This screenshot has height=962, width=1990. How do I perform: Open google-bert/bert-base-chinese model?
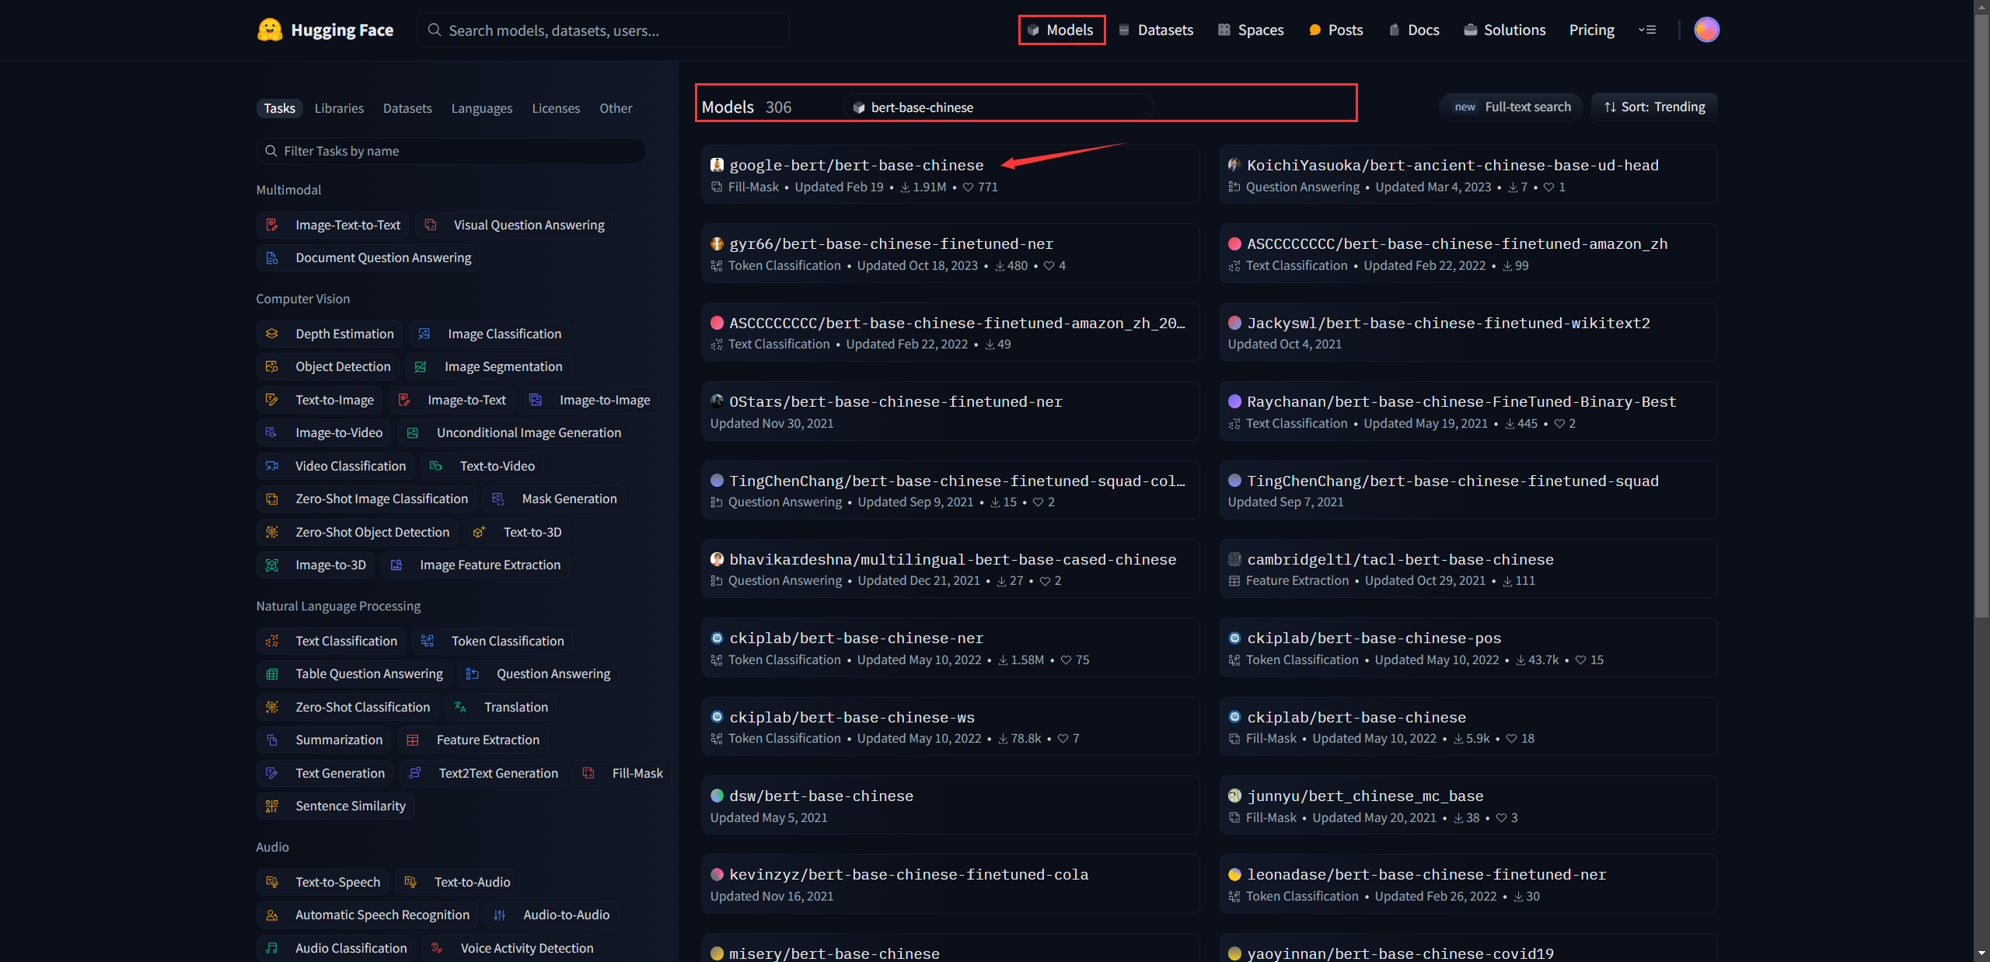click(950, 174)
